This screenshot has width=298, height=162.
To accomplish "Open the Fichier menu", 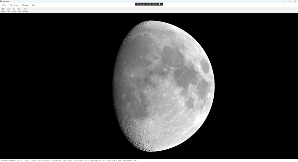I will 4,5.
